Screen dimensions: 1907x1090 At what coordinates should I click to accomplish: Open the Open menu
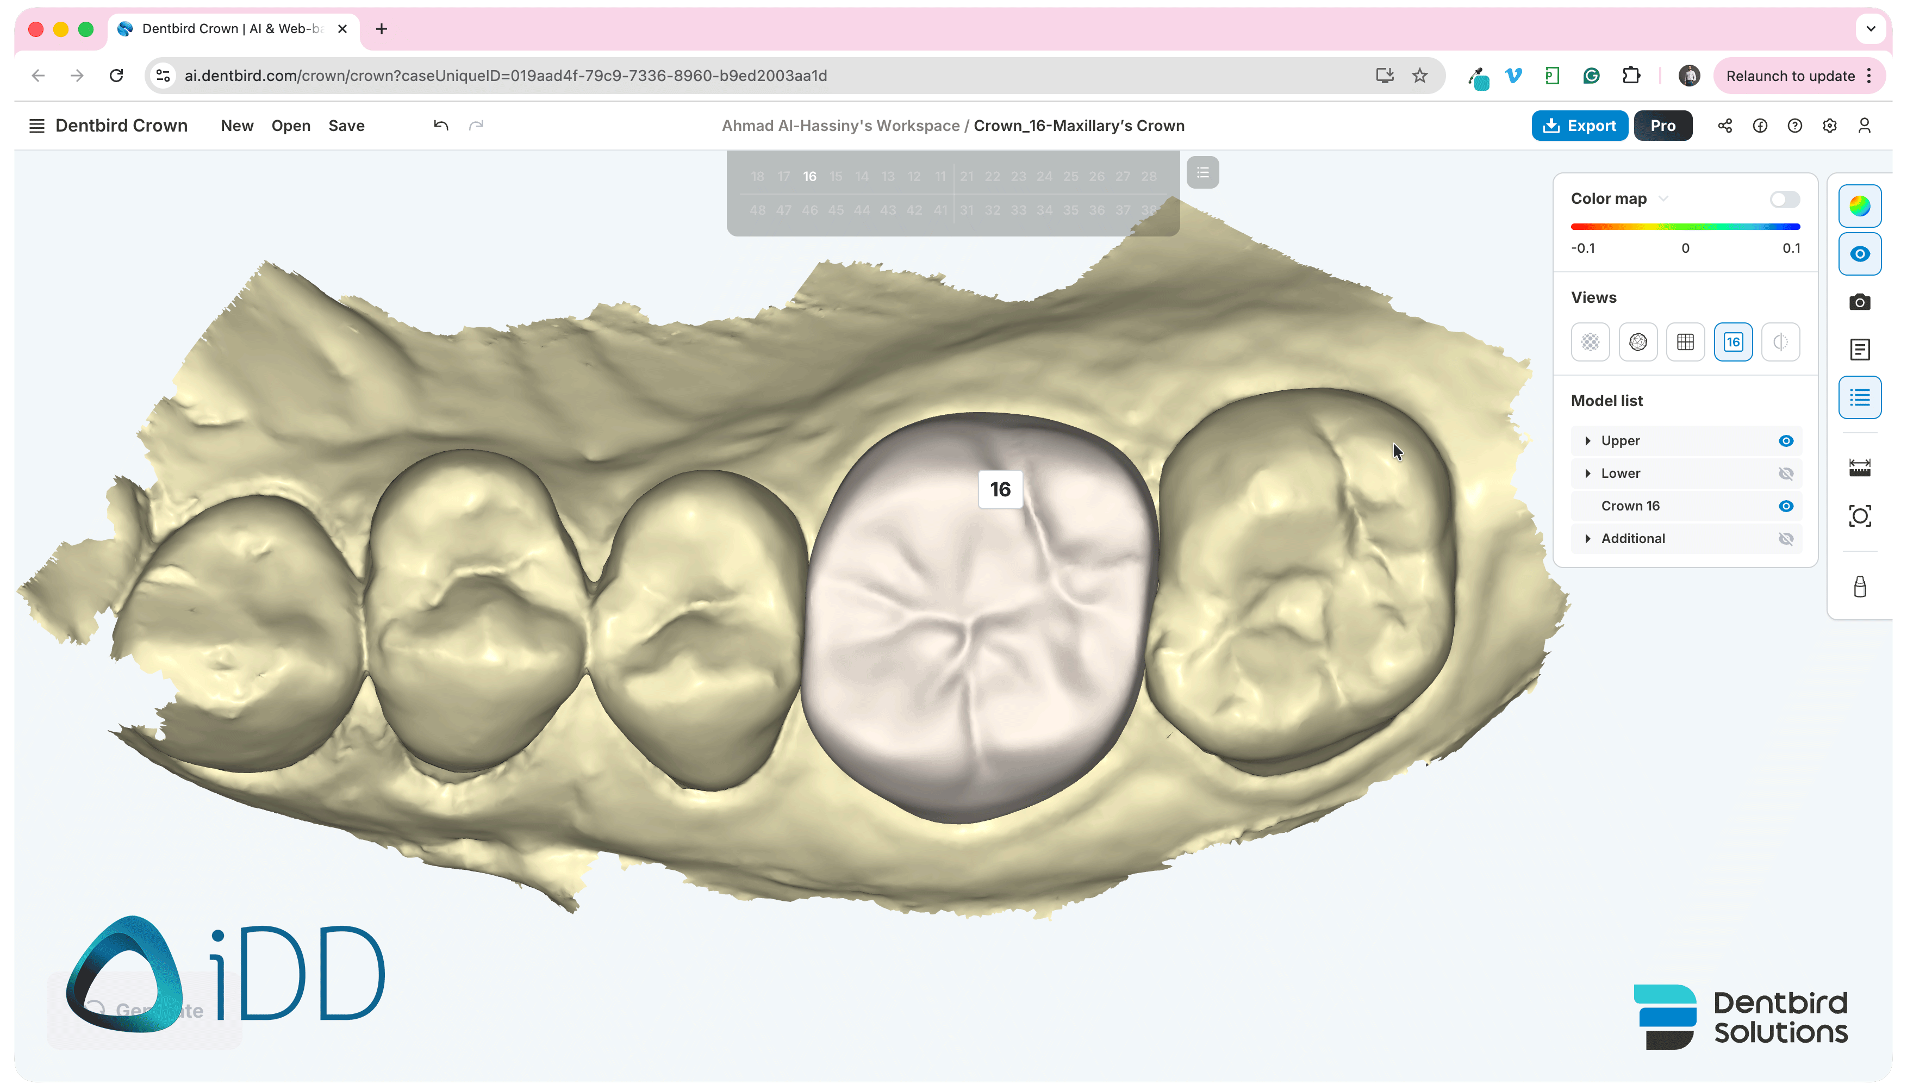[290, 126]
